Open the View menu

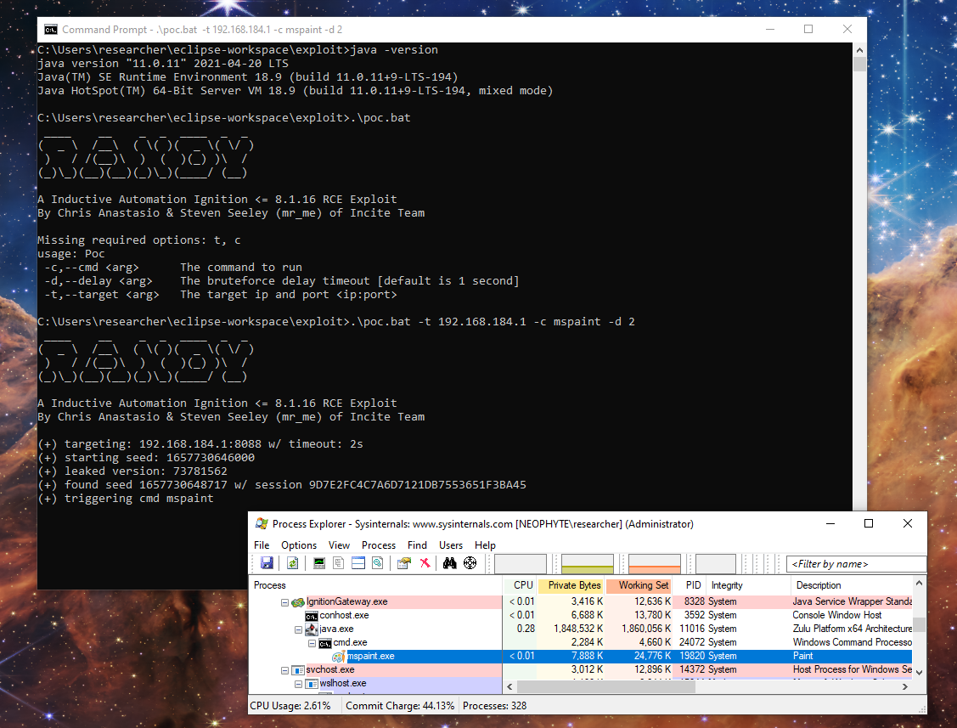[x=340, y=545]
